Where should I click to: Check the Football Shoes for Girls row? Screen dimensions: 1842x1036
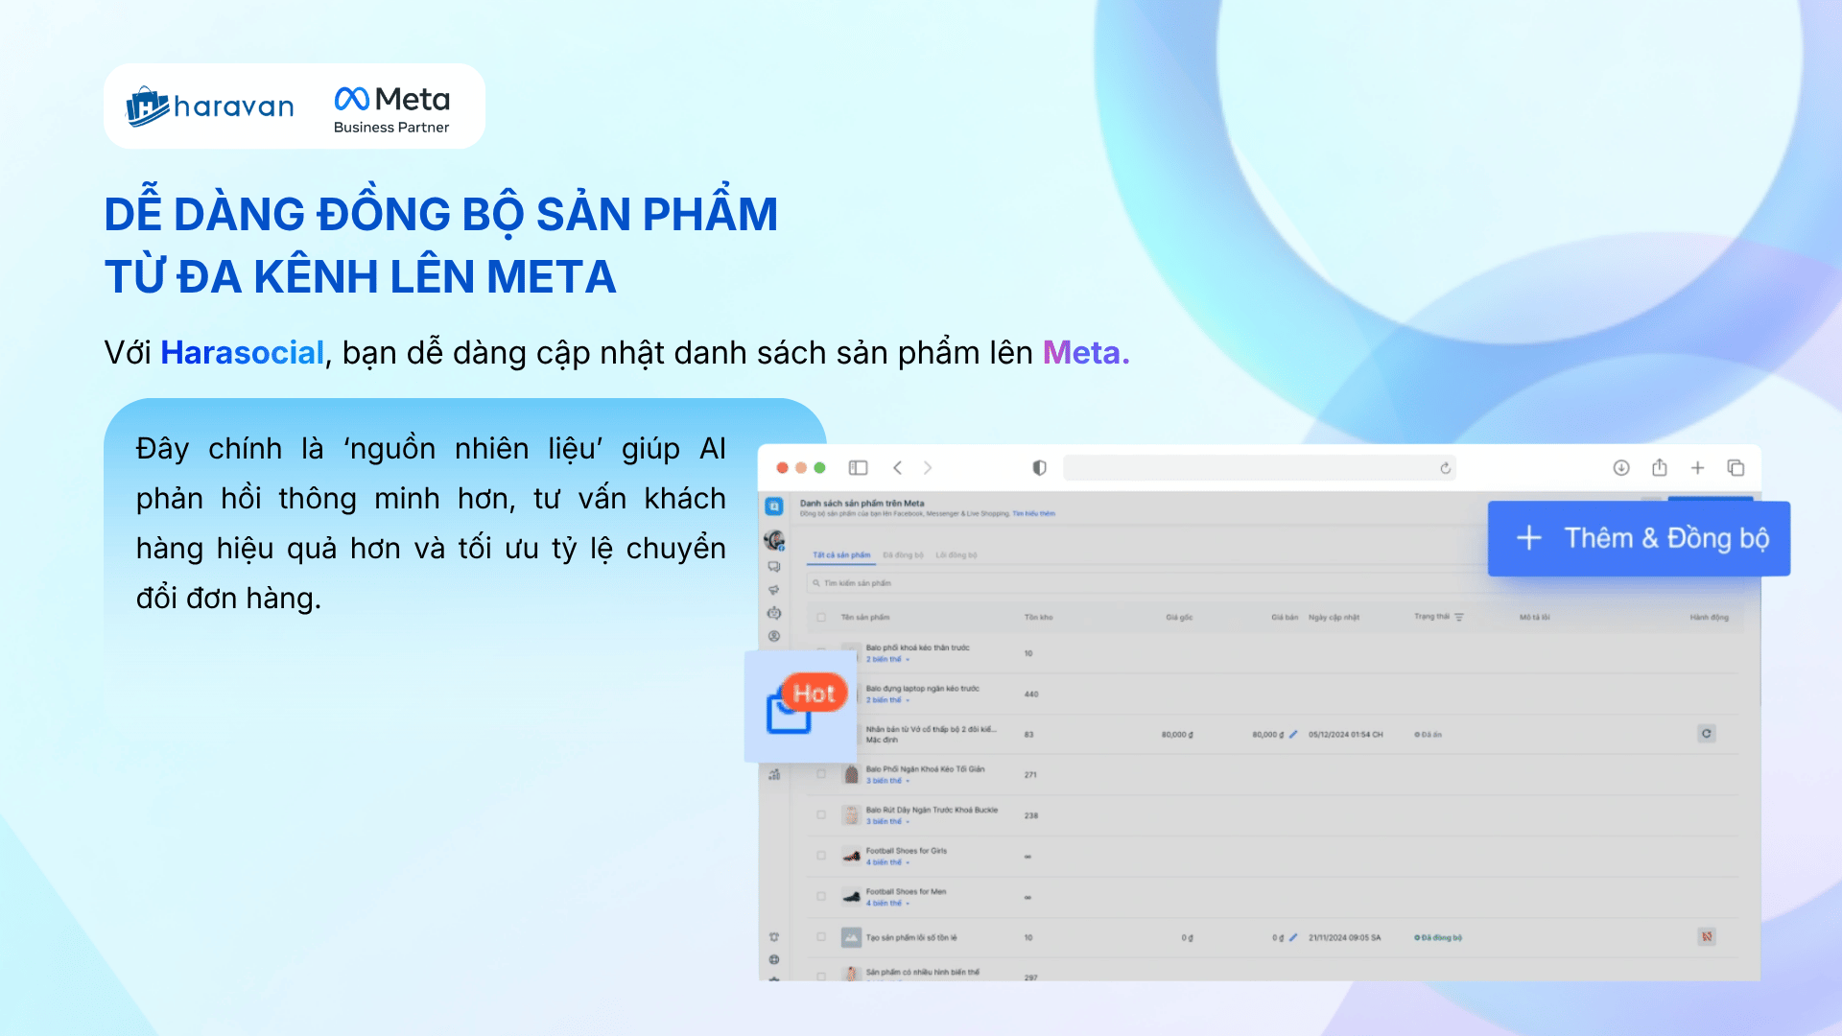click(x=821, y=856)
